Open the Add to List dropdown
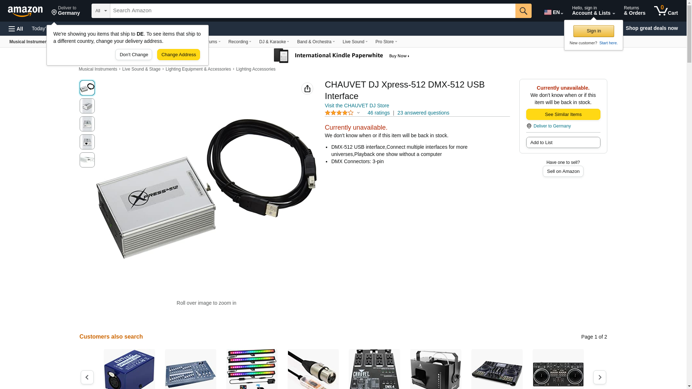 click(x=563, y=143)
